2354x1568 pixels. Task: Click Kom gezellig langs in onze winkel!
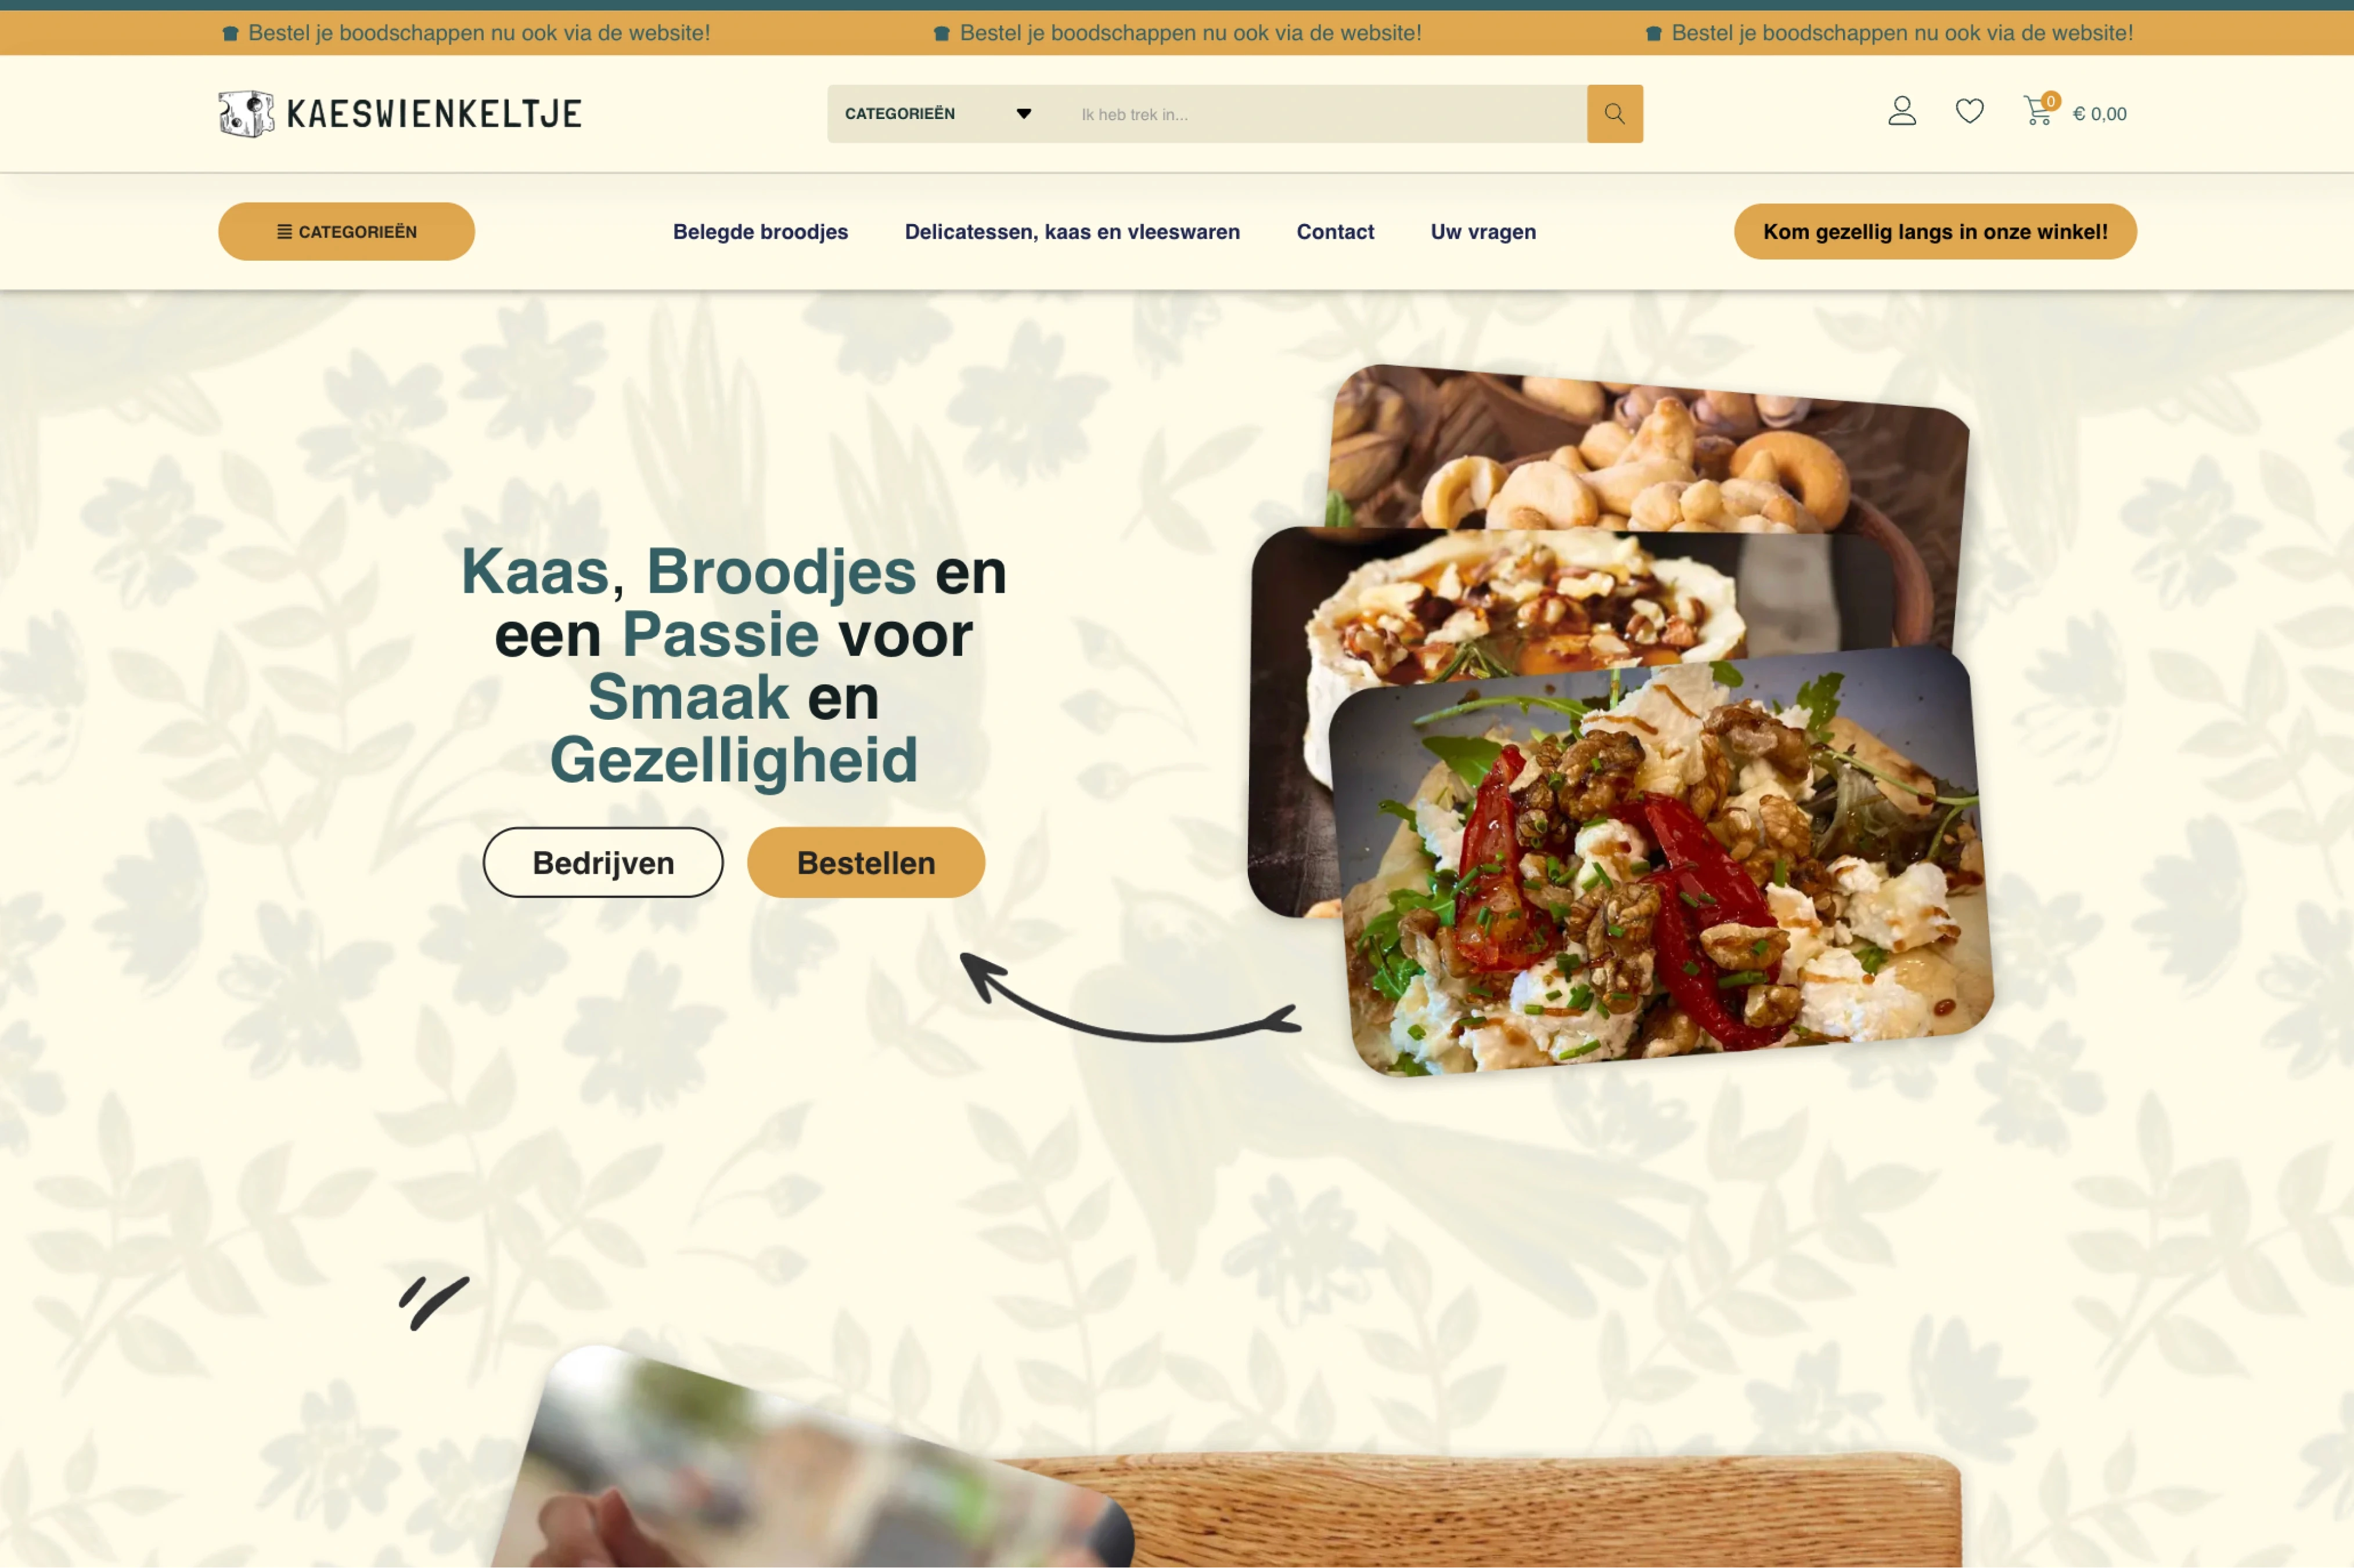[x=1935, y=232]
